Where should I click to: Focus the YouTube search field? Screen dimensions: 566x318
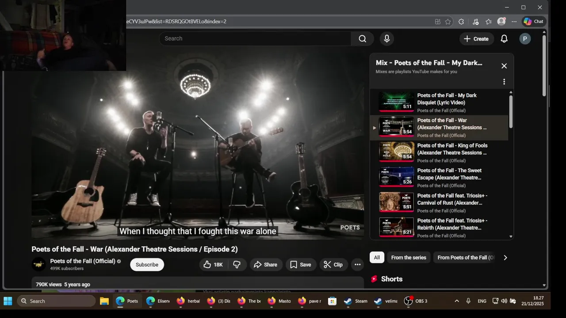click(256, 38)
